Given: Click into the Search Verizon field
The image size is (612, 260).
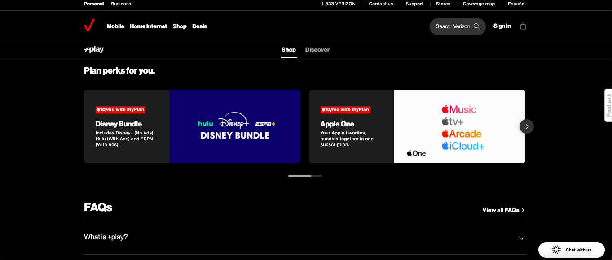Looking at the screenshot, I should 458,26.
